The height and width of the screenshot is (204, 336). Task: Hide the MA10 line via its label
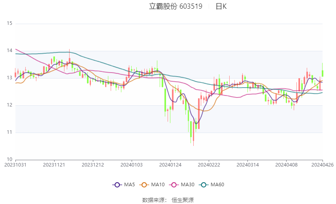158,185
